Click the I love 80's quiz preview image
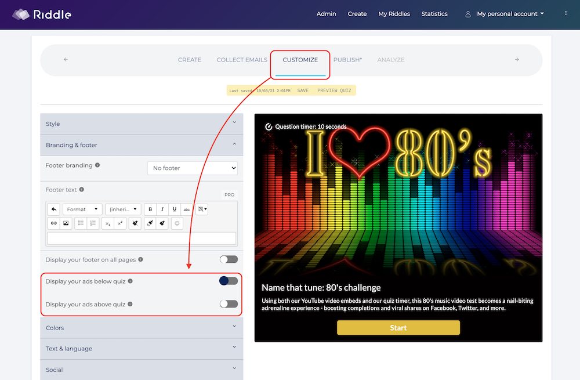 [398, 196]
